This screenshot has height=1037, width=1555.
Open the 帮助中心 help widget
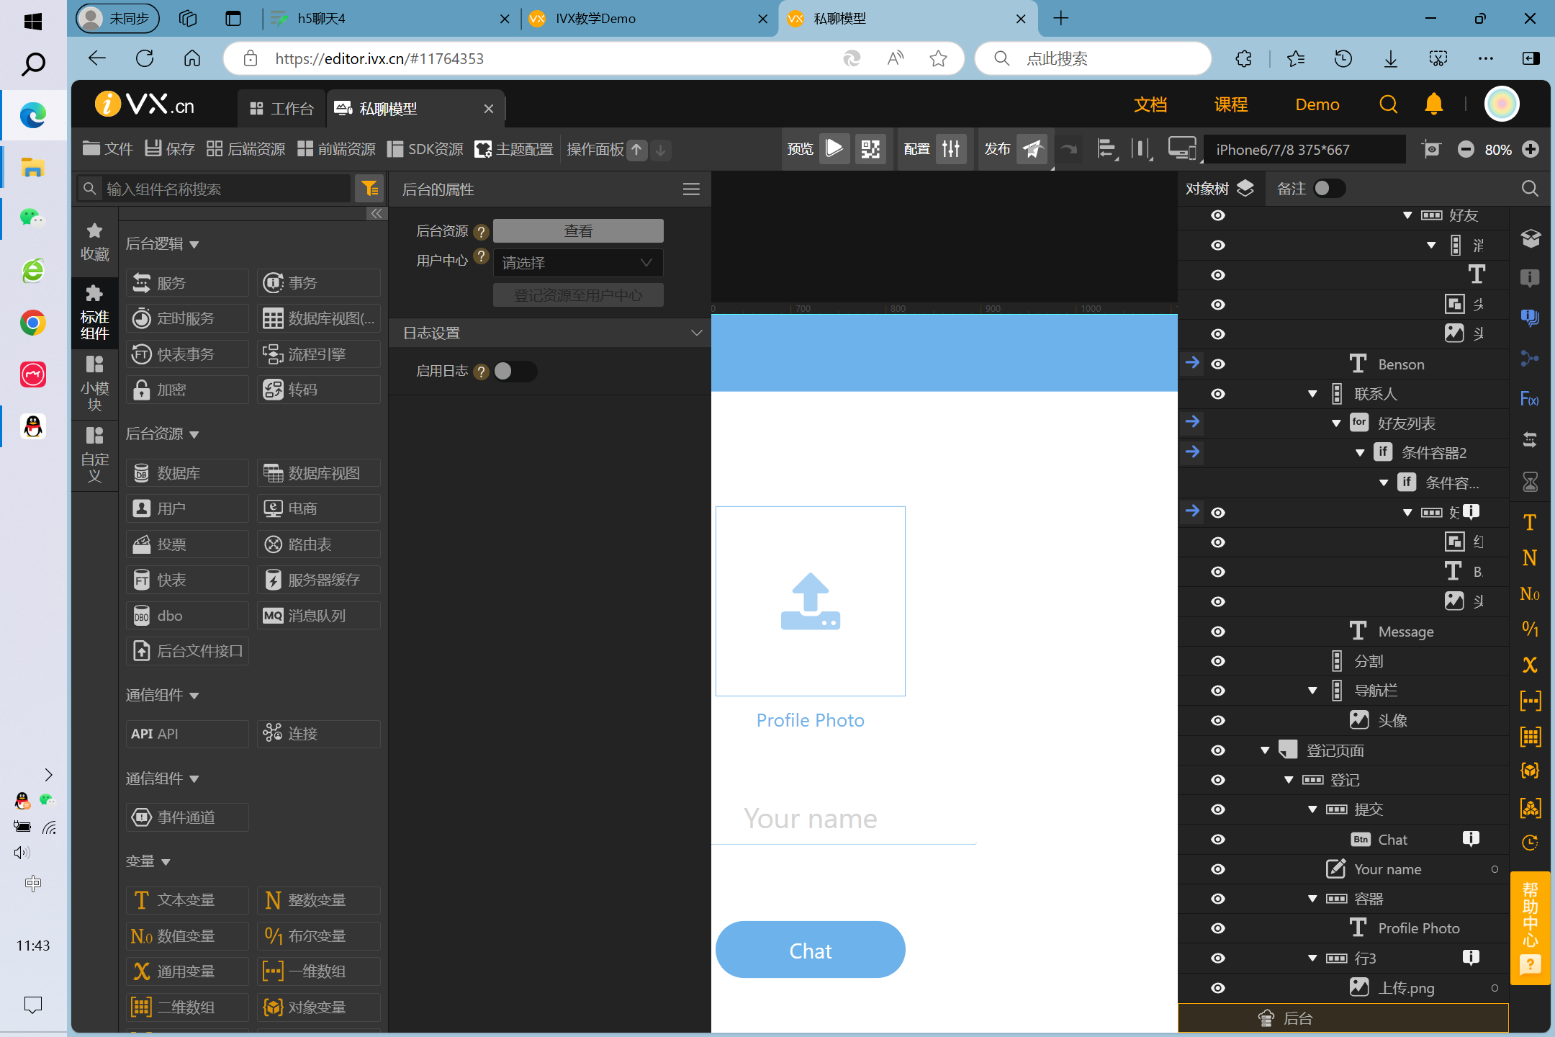point(1530,928)
